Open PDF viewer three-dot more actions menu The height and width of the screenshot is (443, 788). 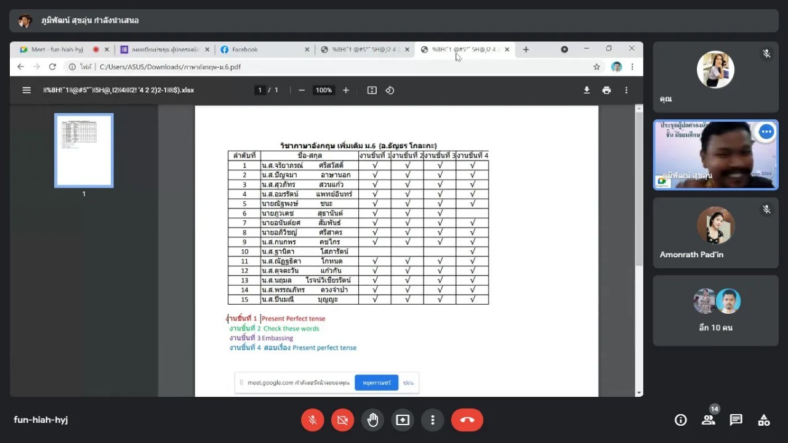click(626, 90)
